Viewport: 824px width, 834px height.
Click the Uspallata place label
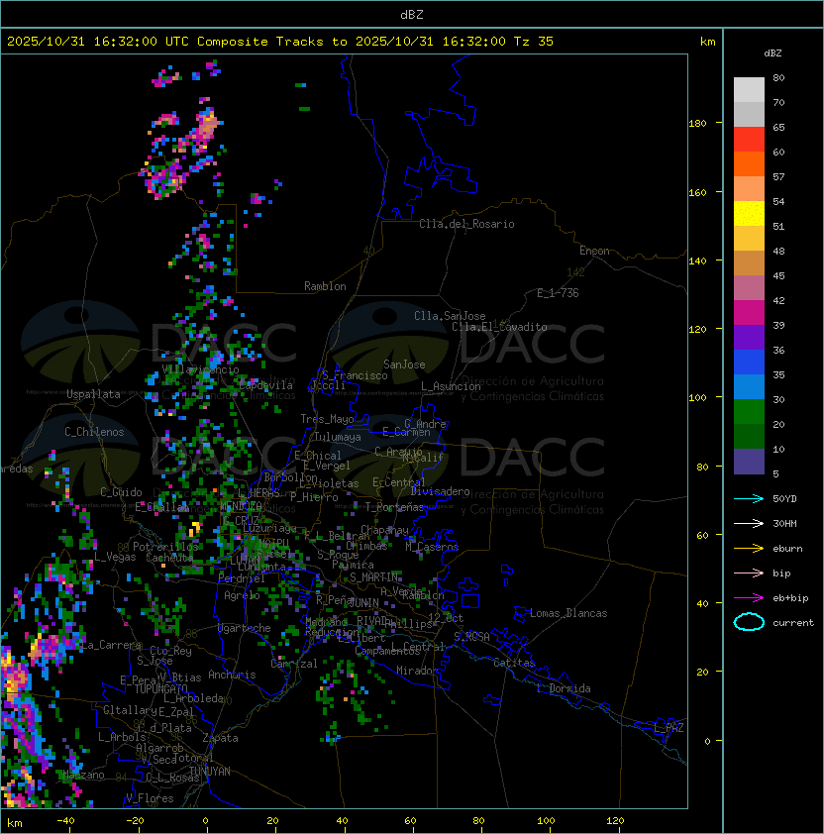coord(93,394)
